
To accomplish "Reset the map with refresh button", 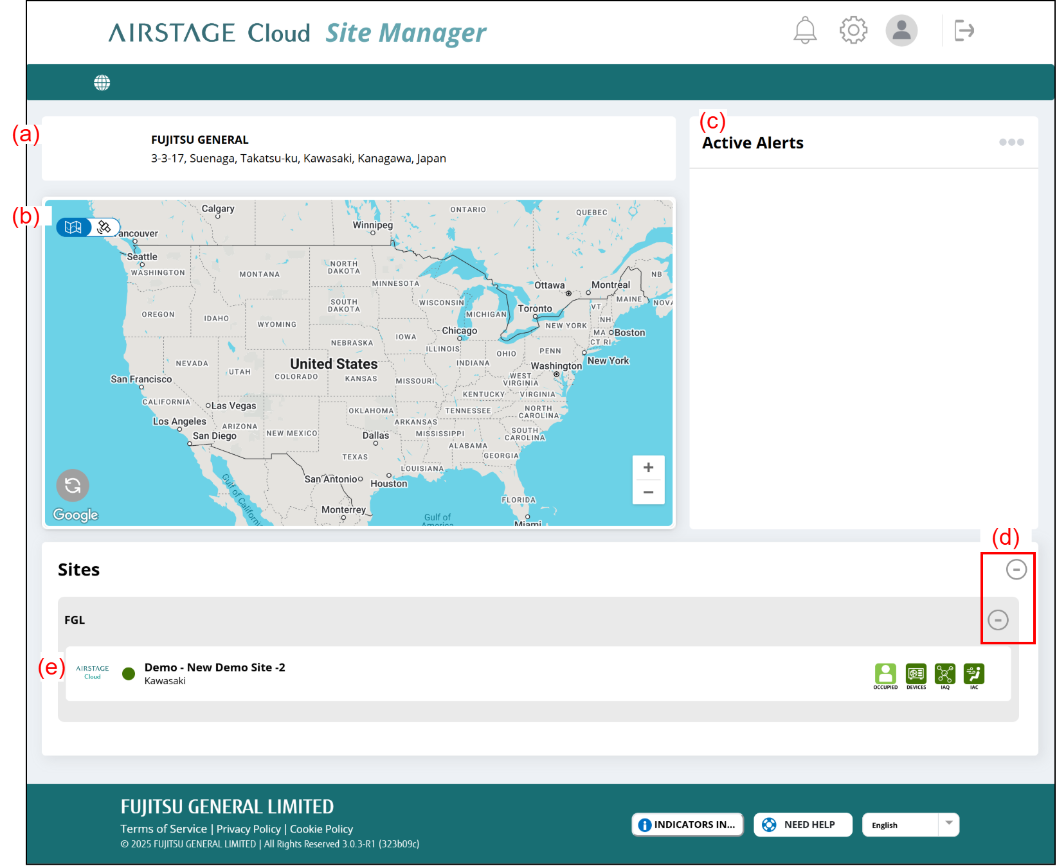I will [x=73, y=485].
